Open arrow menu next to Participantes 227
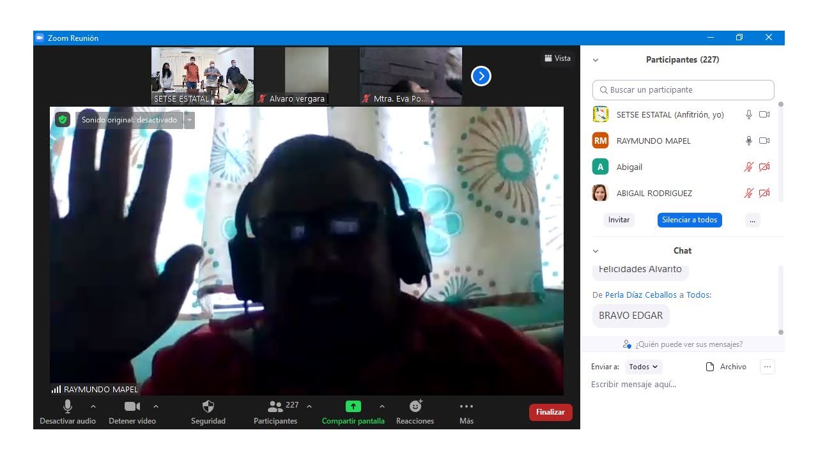This screenshot has width=818, height=460. [x=309, y=406]
